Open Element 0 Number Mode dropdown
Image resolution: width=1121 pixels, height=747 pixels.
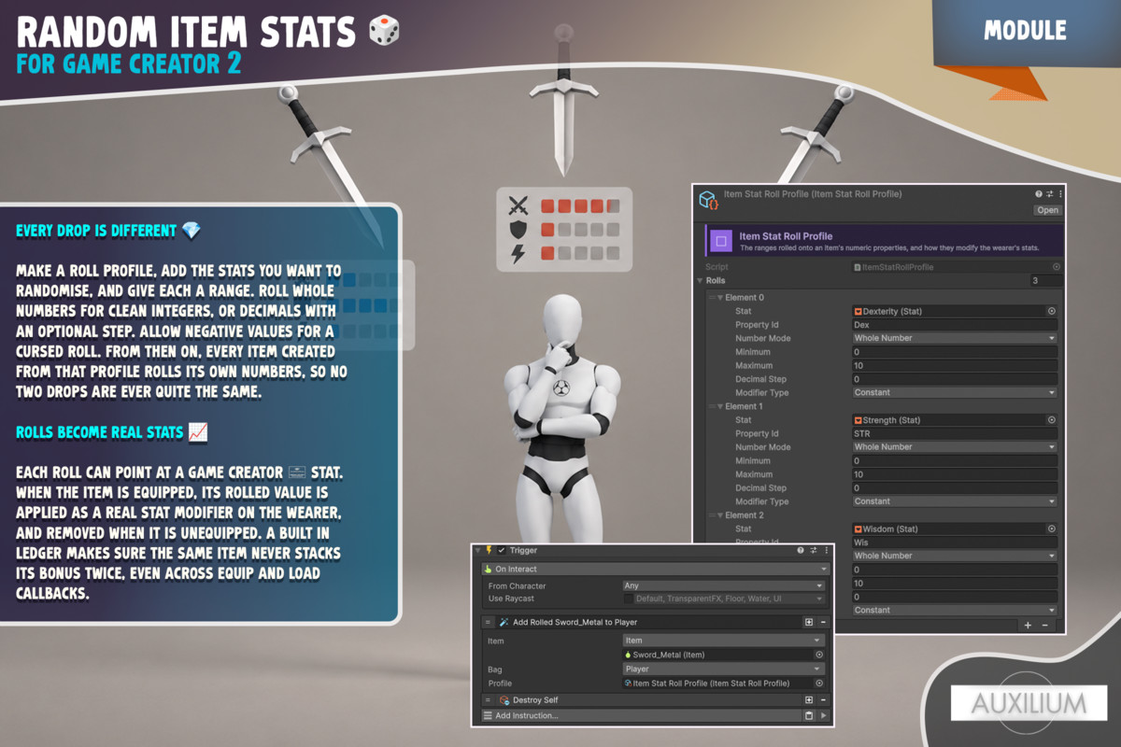955,338
